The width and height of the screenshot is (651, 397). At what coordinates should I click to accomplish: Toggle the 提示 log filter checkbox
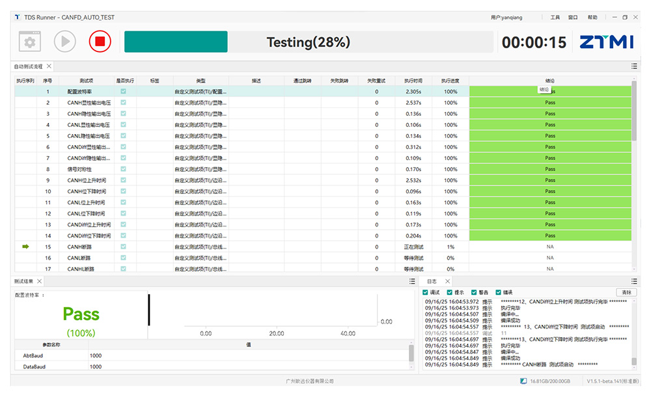(450, 292)
